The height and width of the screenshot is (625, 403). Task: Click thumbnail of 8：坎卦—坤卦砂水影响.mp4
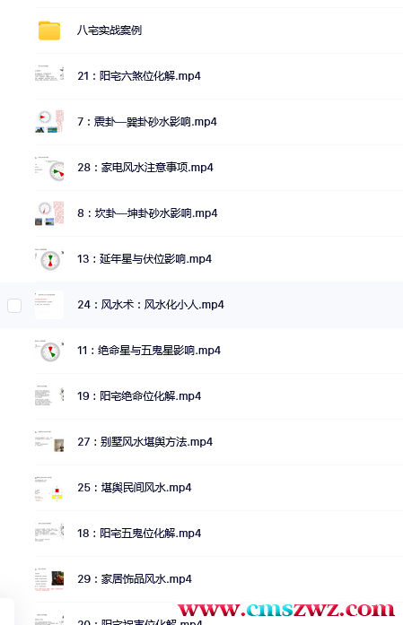point(49,213)
